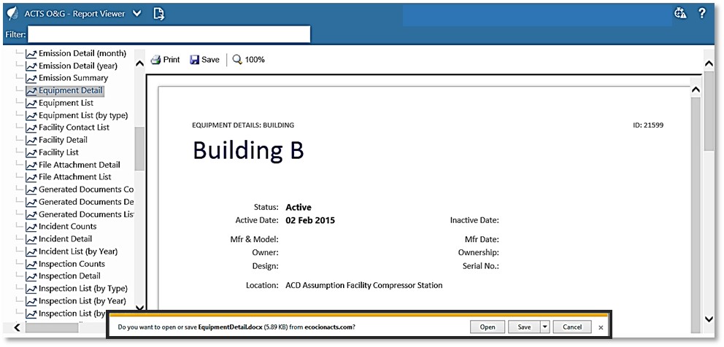Open the Facility Contact List report
724x347 pixels.
(74, 128)
